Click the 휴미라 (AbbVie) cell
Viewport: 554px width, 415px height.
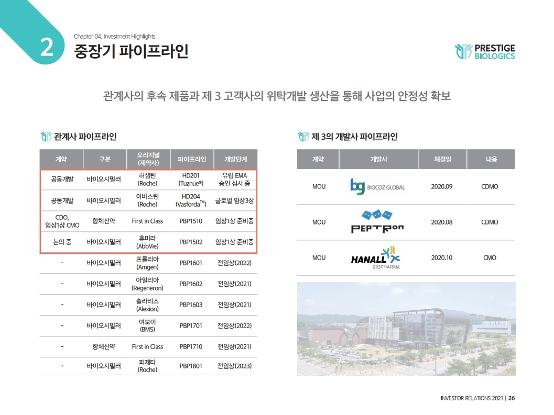click(x=147, y=242)
